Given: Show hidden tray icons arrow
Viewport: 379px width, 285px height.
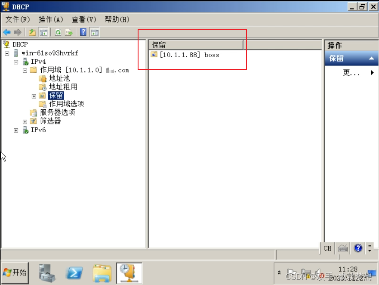Looking at the screenshot, I should click(279, 273).
